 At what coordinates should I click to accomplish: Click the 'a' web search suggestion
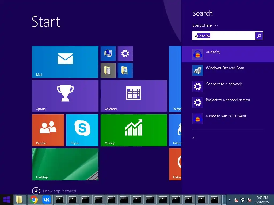193,137
